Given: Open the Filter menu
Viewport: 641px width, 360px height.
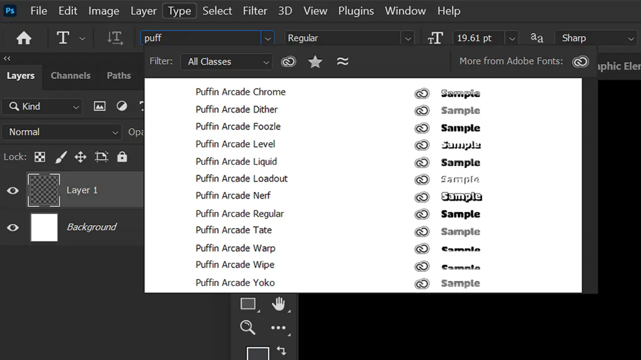Looking at the screenshot, I should [255, 10].
